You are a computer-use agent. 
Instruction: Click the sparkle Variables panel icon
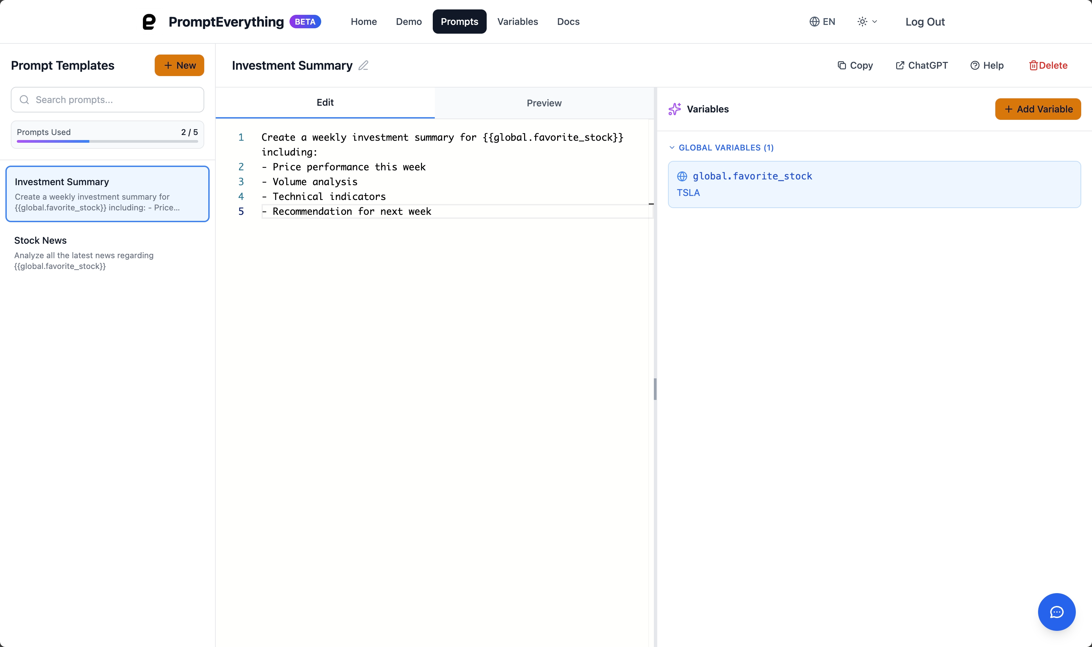pos(674,109)
